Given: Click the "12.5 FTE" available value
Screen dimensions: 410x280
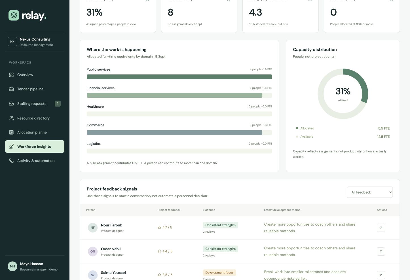Looking at the screenshot, I should click(383, 137).
